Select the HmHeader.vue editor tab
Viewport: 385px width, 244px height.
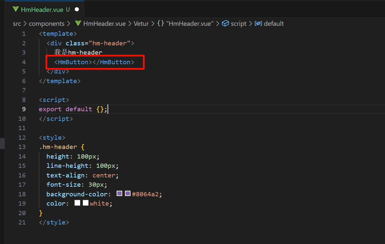pos(44,9)
